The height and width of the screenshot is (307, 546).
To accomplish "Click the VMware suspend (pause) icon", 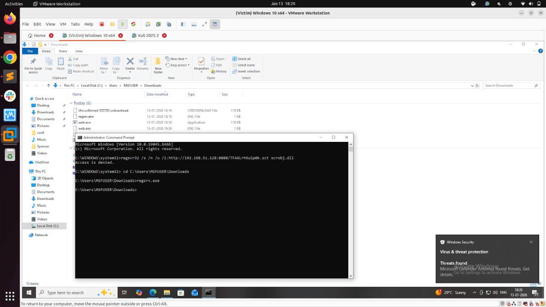I will coord(112,24).
